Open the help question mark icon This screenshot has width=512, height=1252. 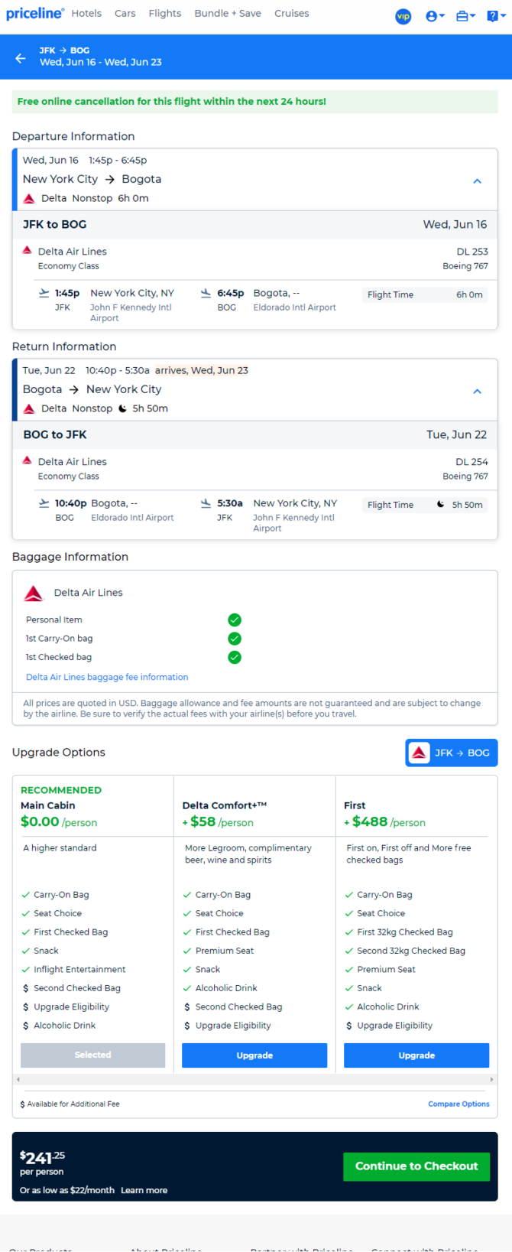494,16
